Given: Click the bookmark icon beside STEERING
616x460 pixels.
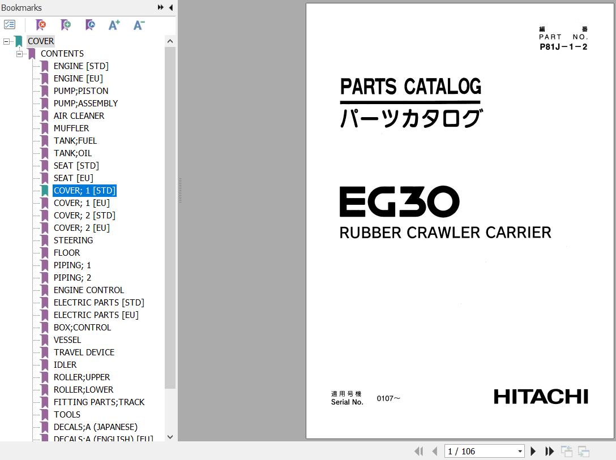Looking at the screenshot, I should click(45, 240).
